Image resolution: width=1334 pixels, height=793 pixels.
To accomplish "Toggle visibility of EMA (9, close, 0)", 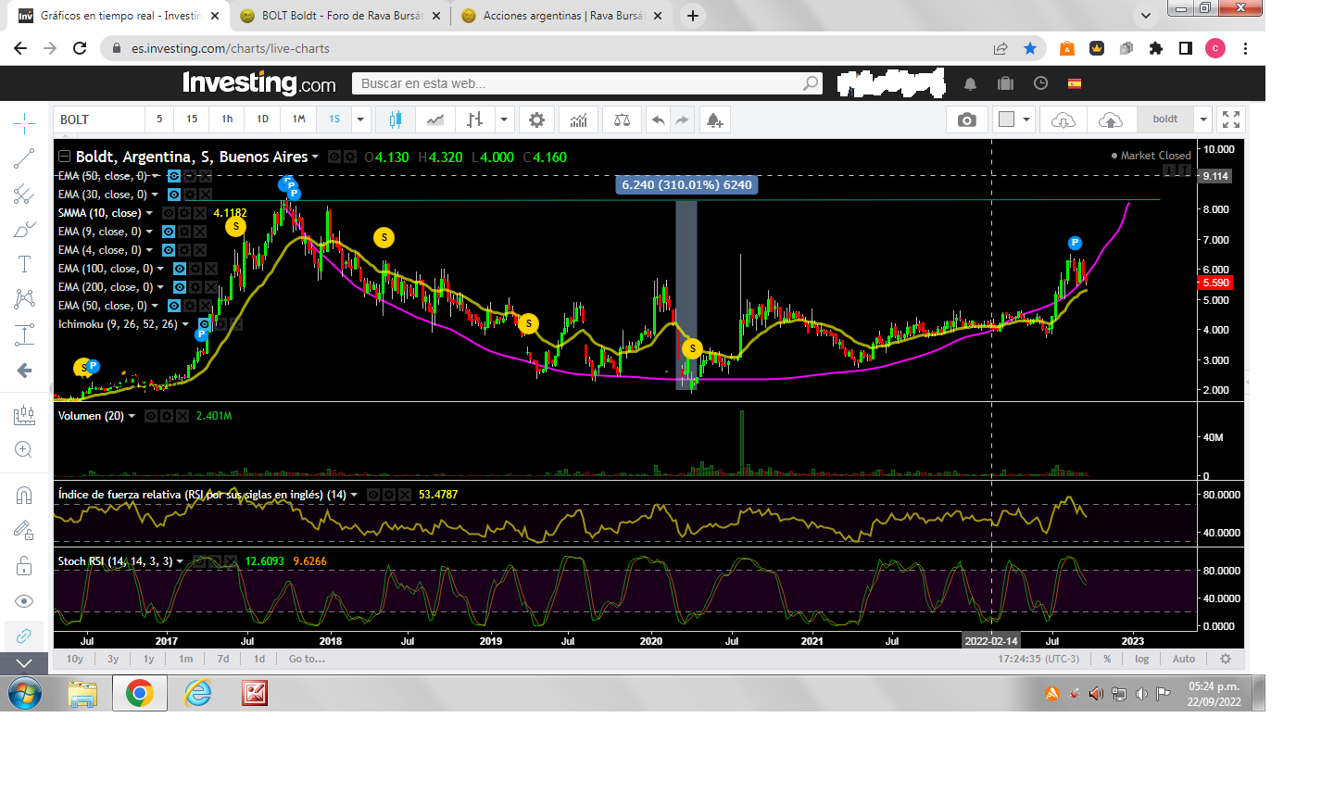I will (168, 232).
